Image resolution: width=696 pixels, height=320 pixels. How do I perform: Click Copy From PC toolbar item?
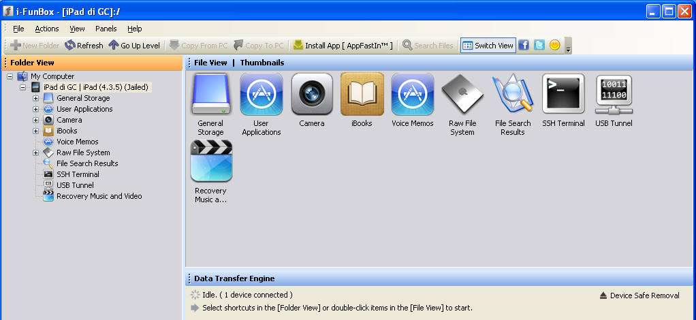tap(198, 45)
